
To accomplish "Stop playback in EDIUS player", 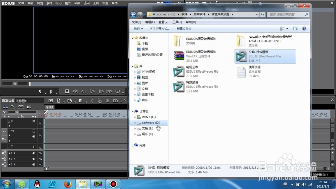I will click(67, 91).
